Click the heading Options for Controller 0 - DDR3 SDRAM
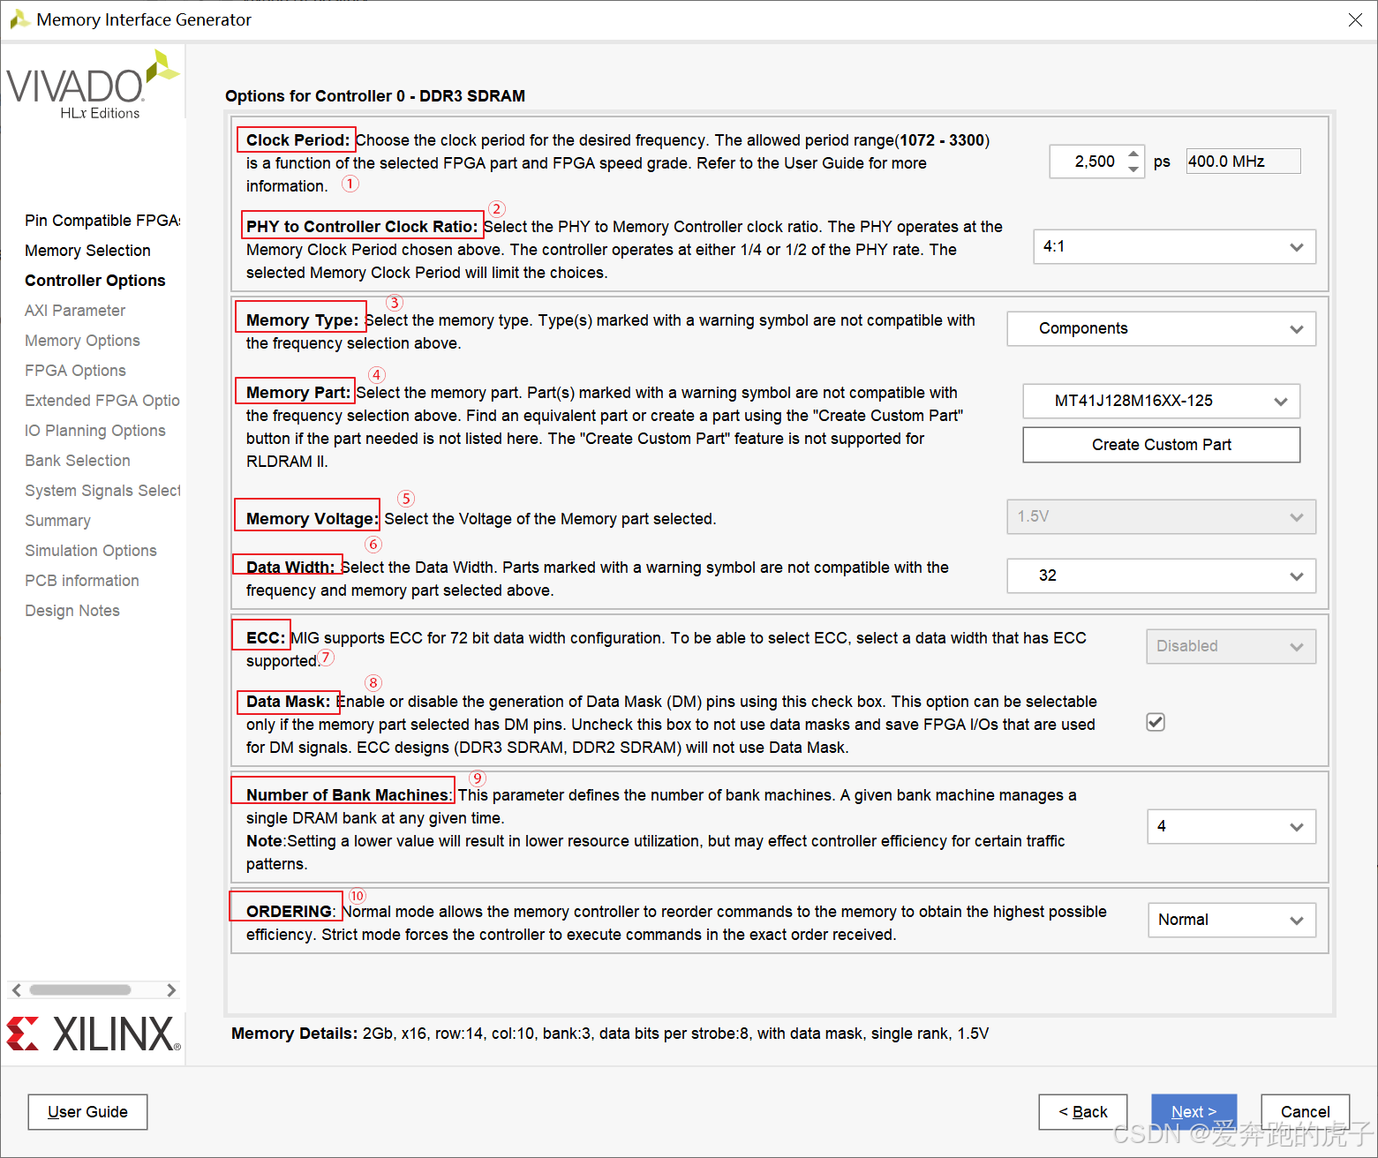Image resolution: width=1378 pixels, height=1158 pixels. (375, 96)
